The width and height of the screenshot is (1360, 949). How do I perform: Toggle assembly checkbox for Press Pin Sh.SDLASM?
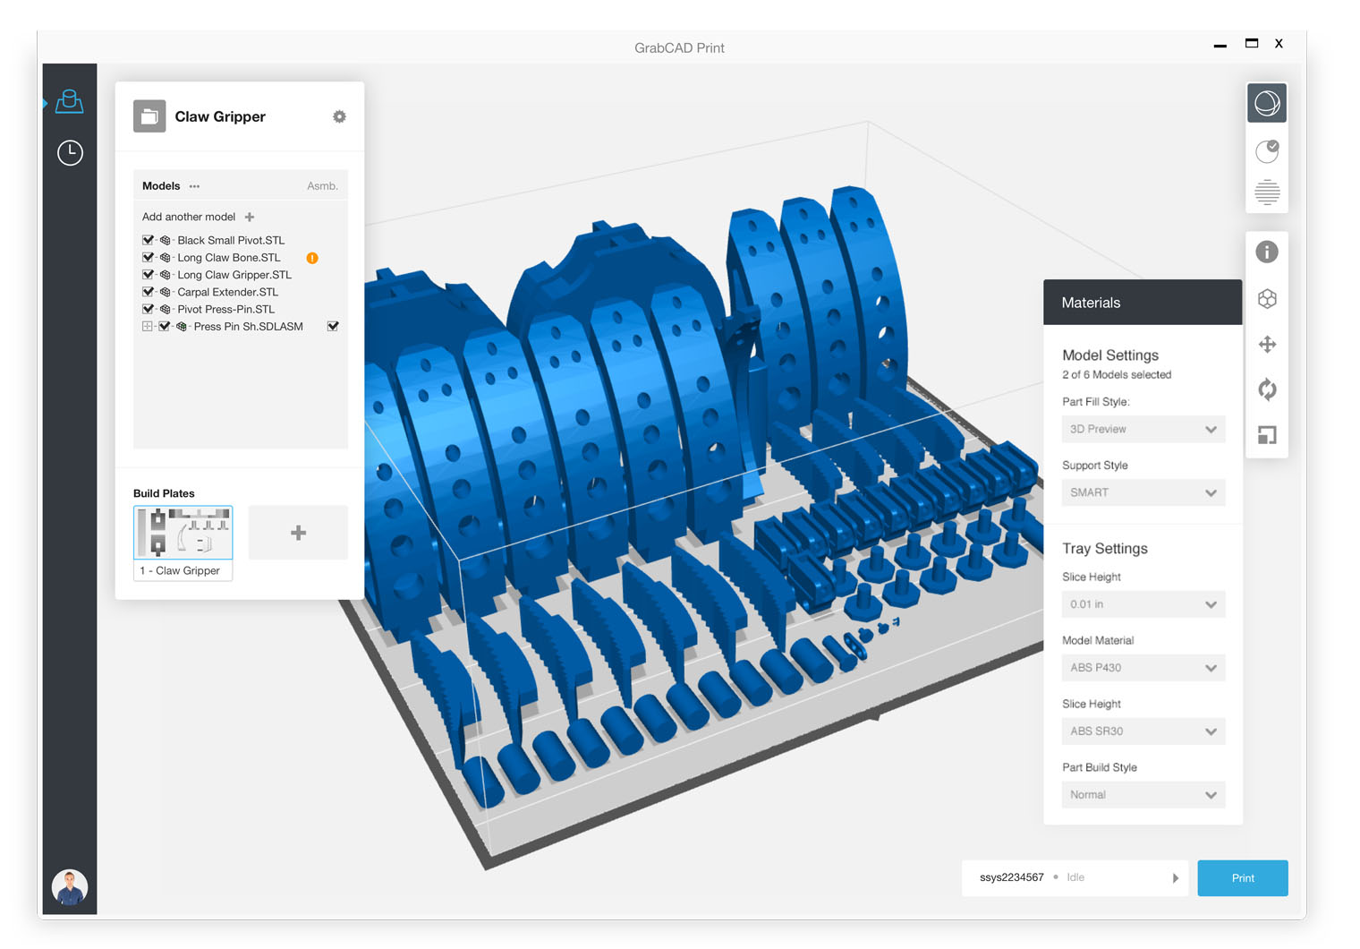click(x=333, y=327)
